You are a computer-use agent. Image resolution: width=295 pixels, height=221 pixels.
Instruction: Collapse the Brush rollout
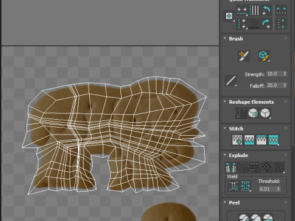(x=225, y=38)
